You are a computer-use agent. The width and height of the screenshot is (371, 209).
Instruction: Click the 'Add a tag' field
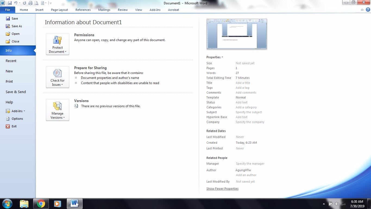(243, 88)
